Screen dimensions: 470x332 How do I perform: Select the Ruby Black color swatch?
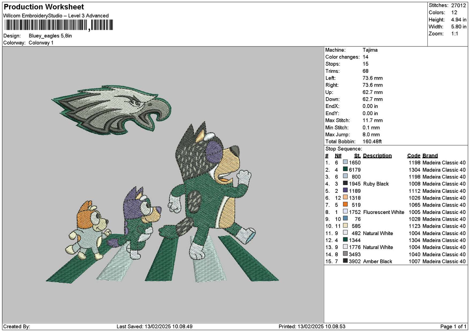(x=345, y=183)
